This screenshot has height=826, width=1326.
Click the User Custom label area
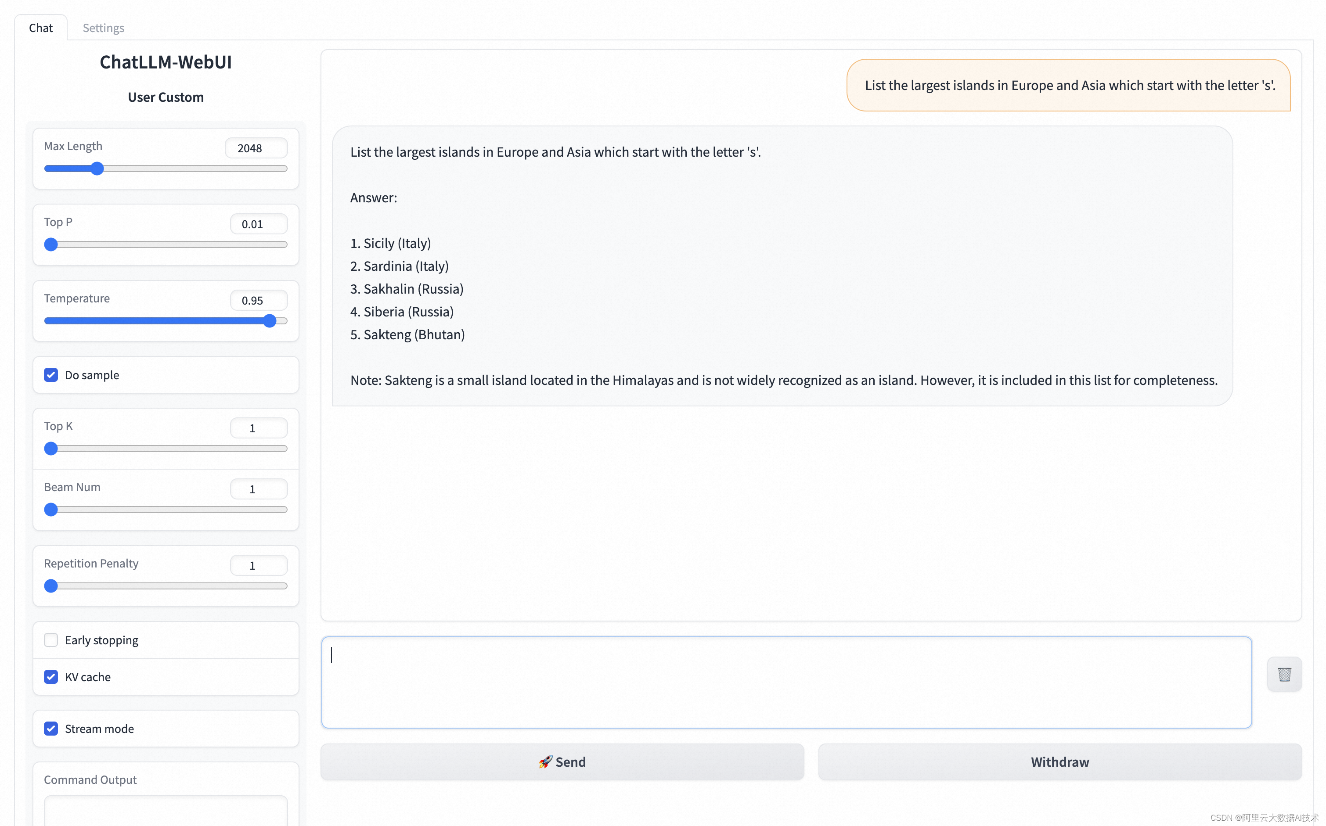(x=166, y=96)
